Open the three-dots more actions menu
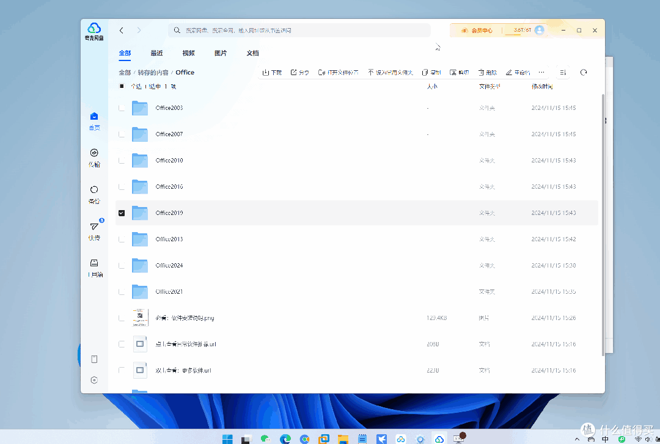Viewport: 660px width, 444px height. tap(541, 73)
